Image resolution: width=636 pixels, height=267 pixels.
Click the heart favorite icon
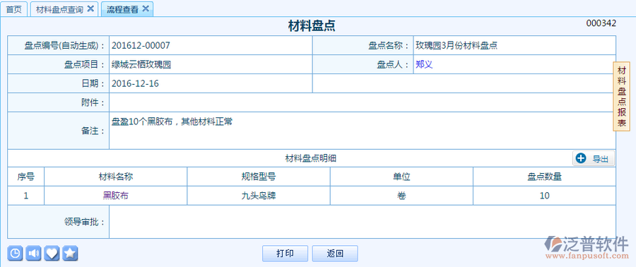coord(52,253)
